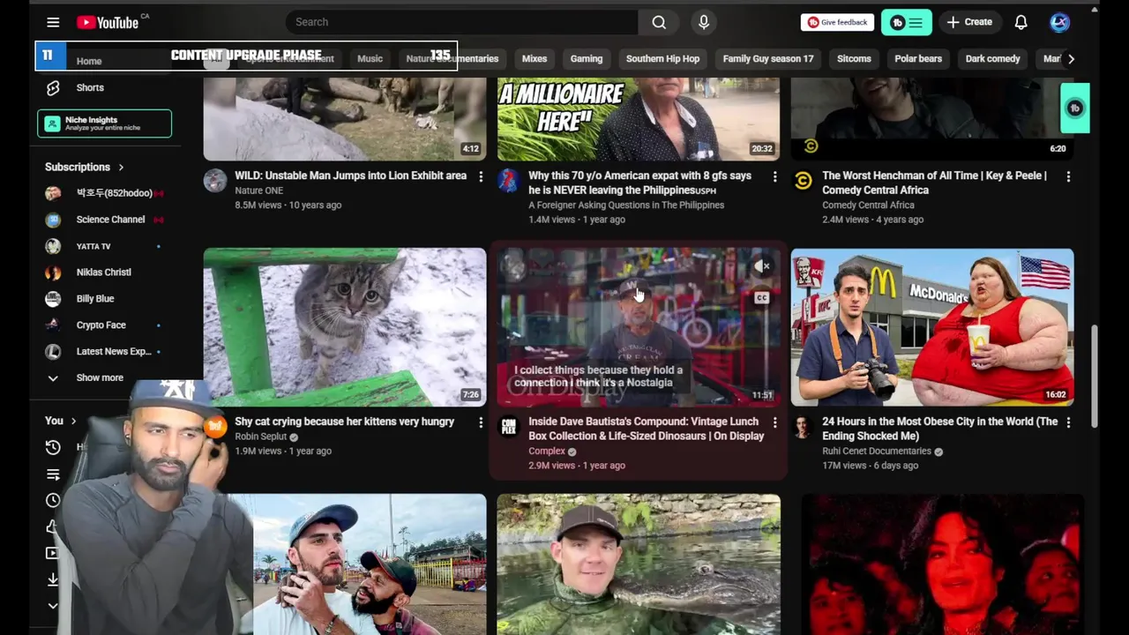The image size is (1129, 635).
Task: Select the Polar bears chip
Action: click(x=918, y=58)
